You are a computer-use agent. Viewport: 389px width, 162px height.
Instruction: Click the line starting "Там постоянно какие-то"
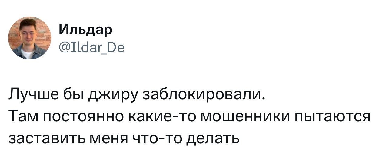click(x=189, y=116)
